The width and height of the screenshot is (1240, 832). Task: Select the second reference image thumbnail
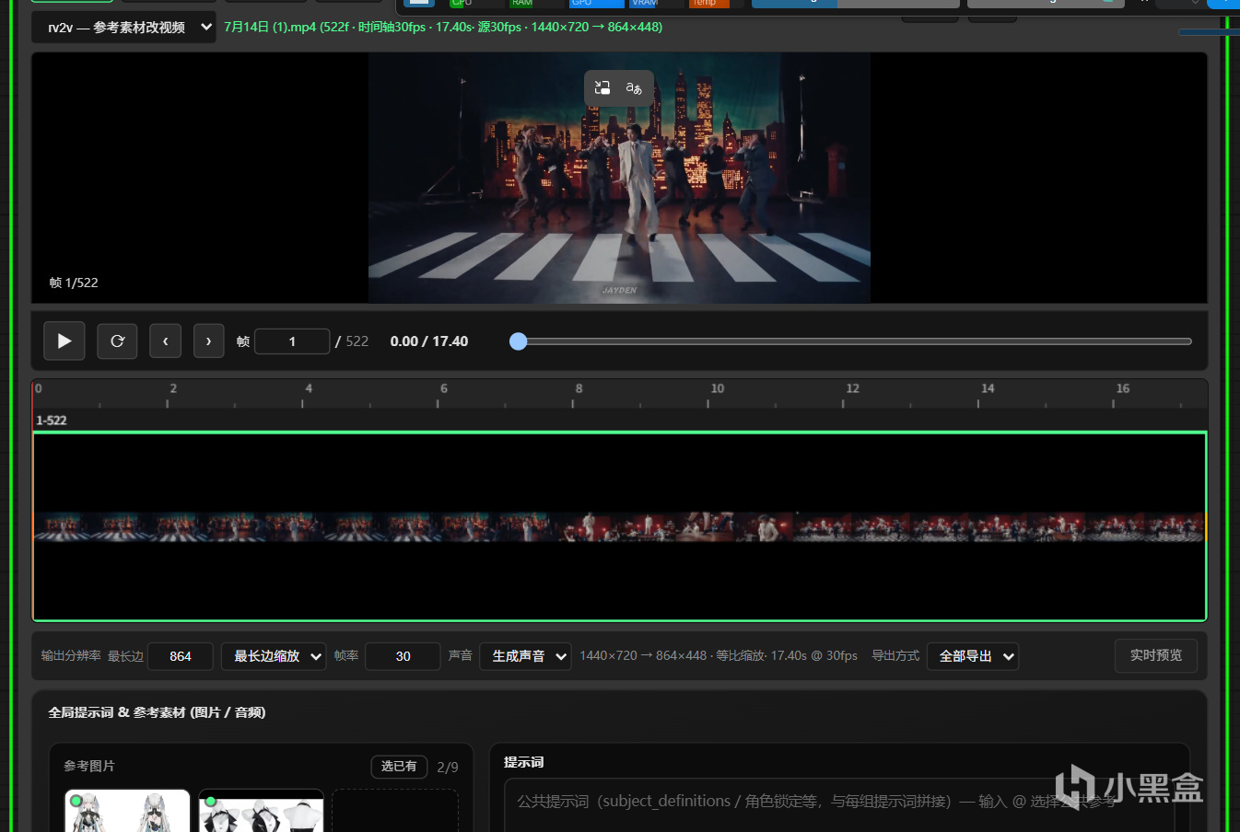click(262, 811)
